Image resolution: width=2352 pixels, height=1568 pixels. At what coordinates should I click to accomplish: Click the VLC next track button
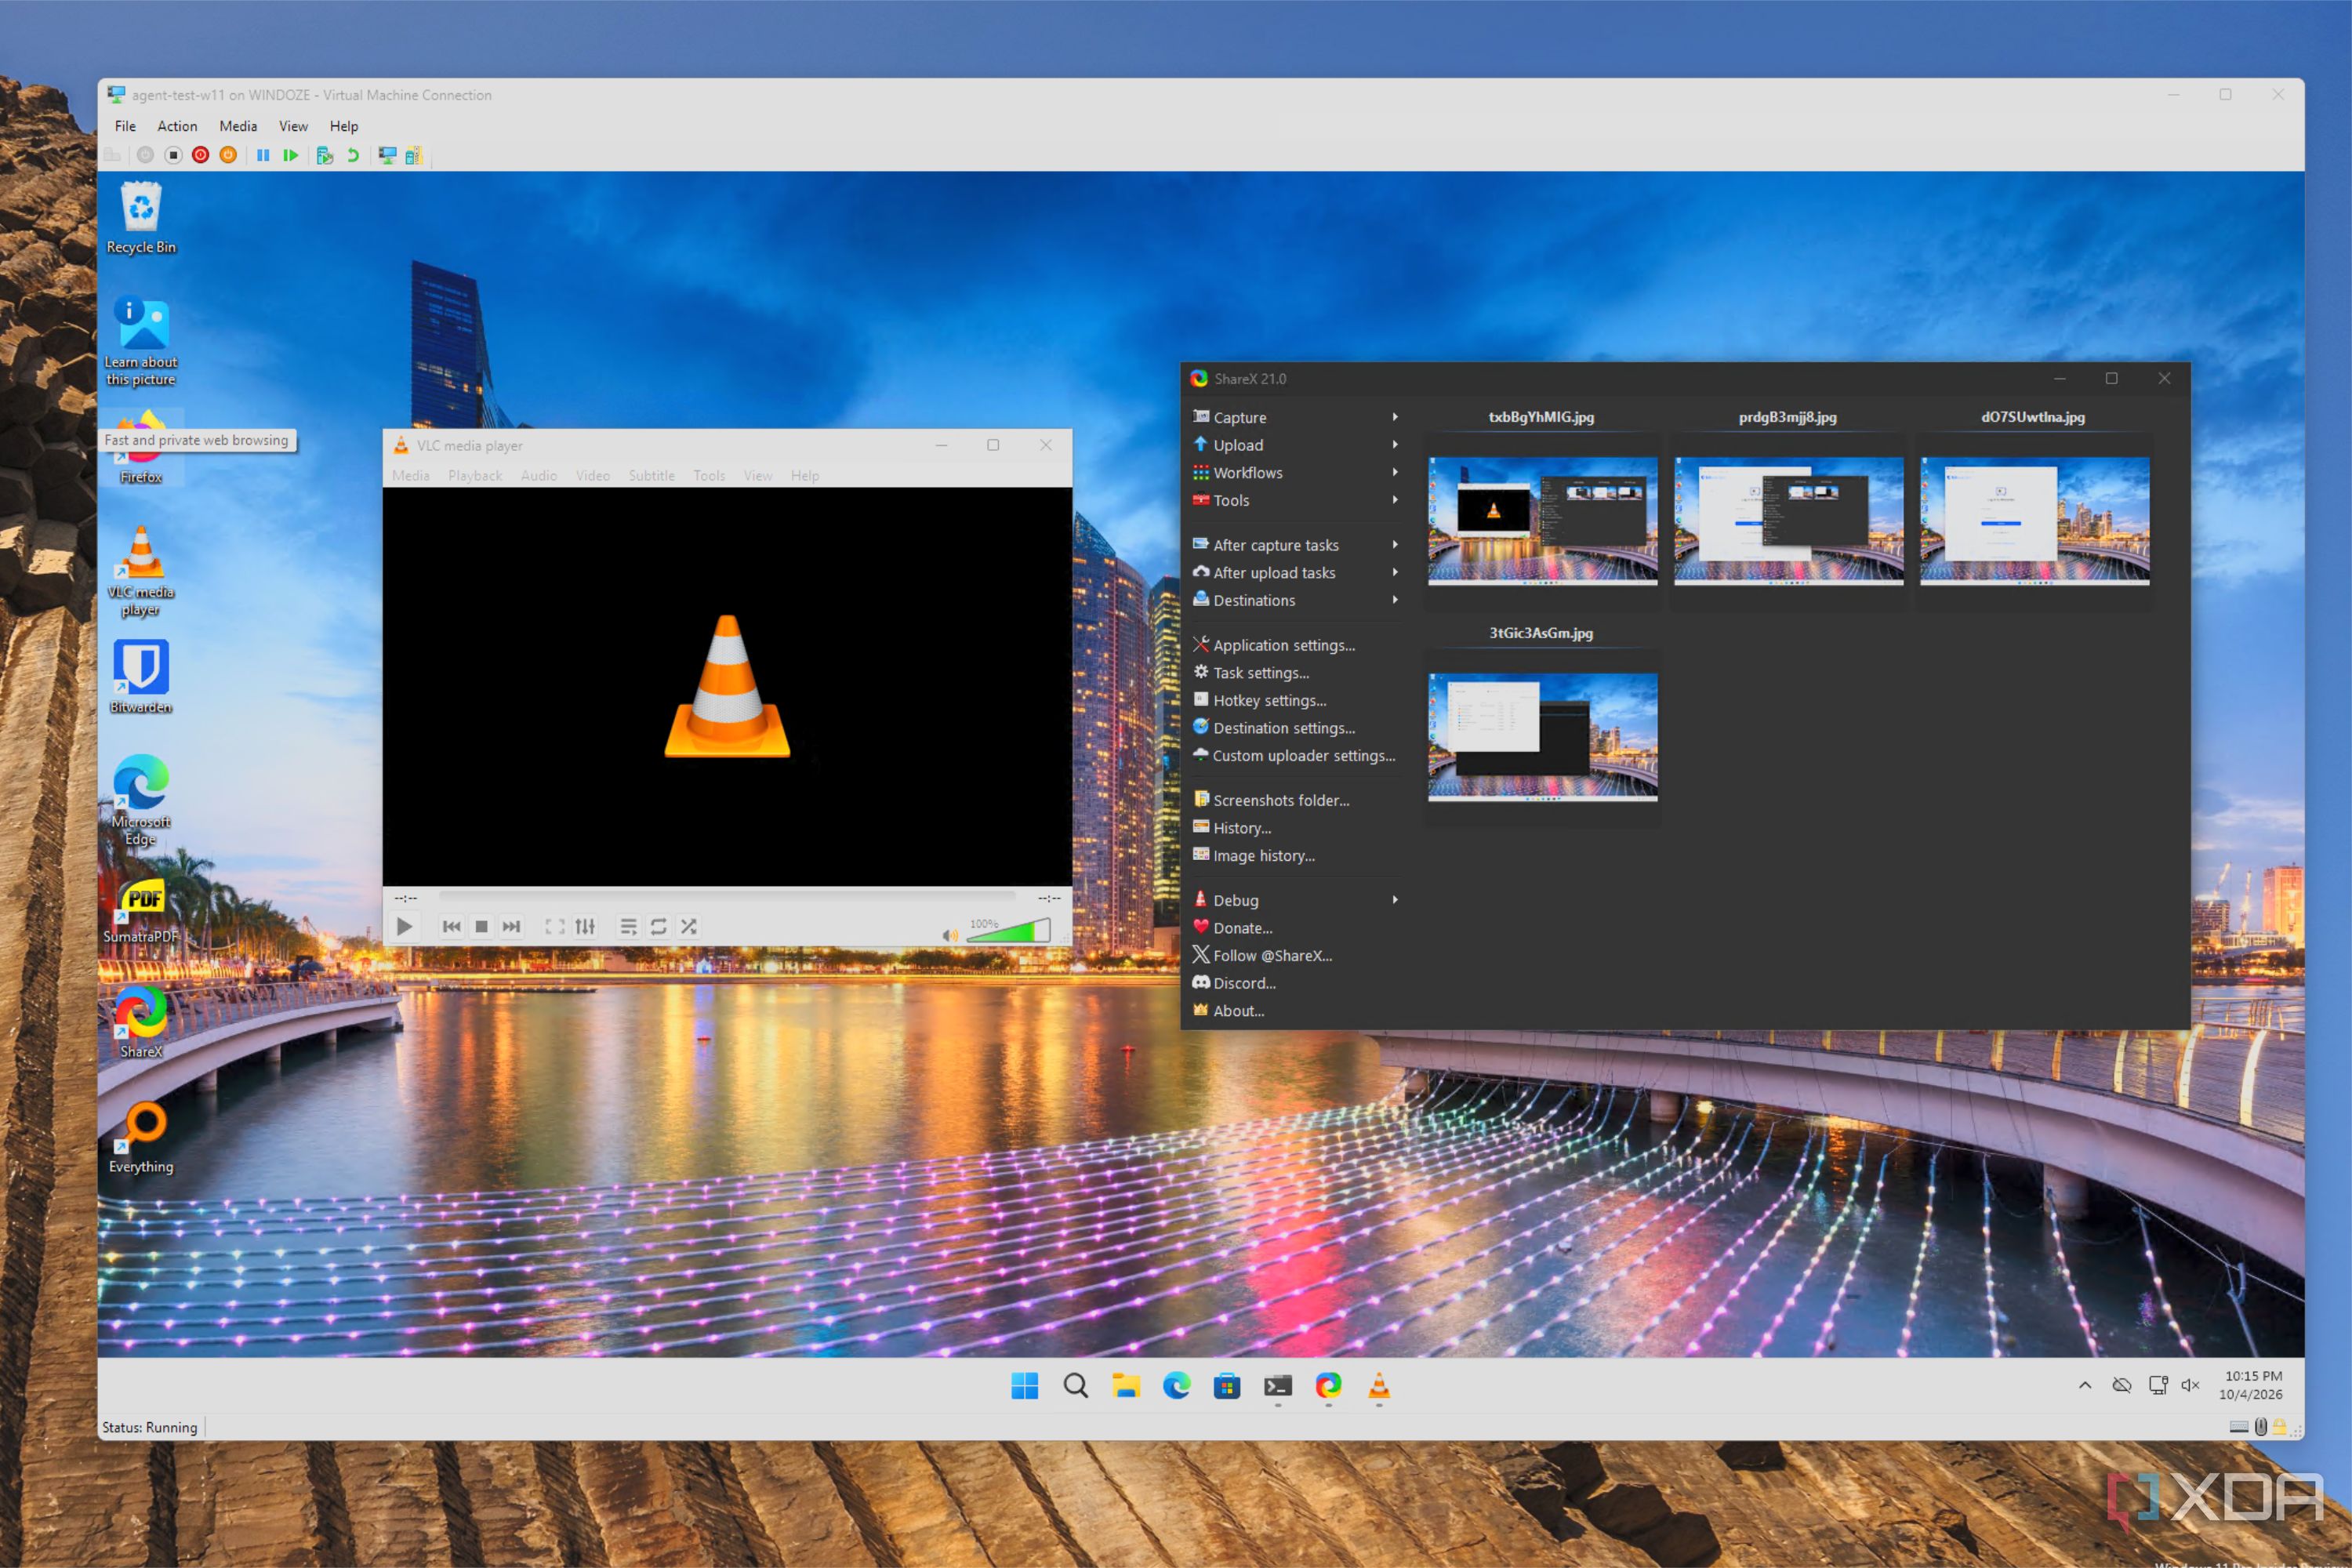(511, 927)
